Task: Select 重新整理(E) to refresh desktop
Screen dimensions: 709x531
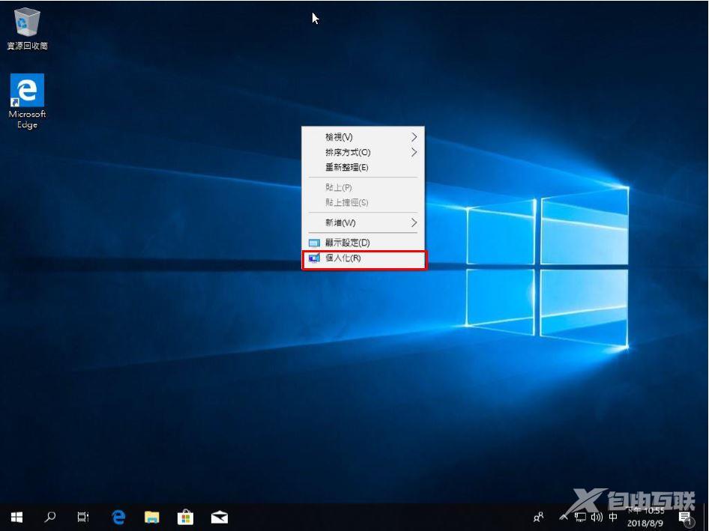Action: 363,168
